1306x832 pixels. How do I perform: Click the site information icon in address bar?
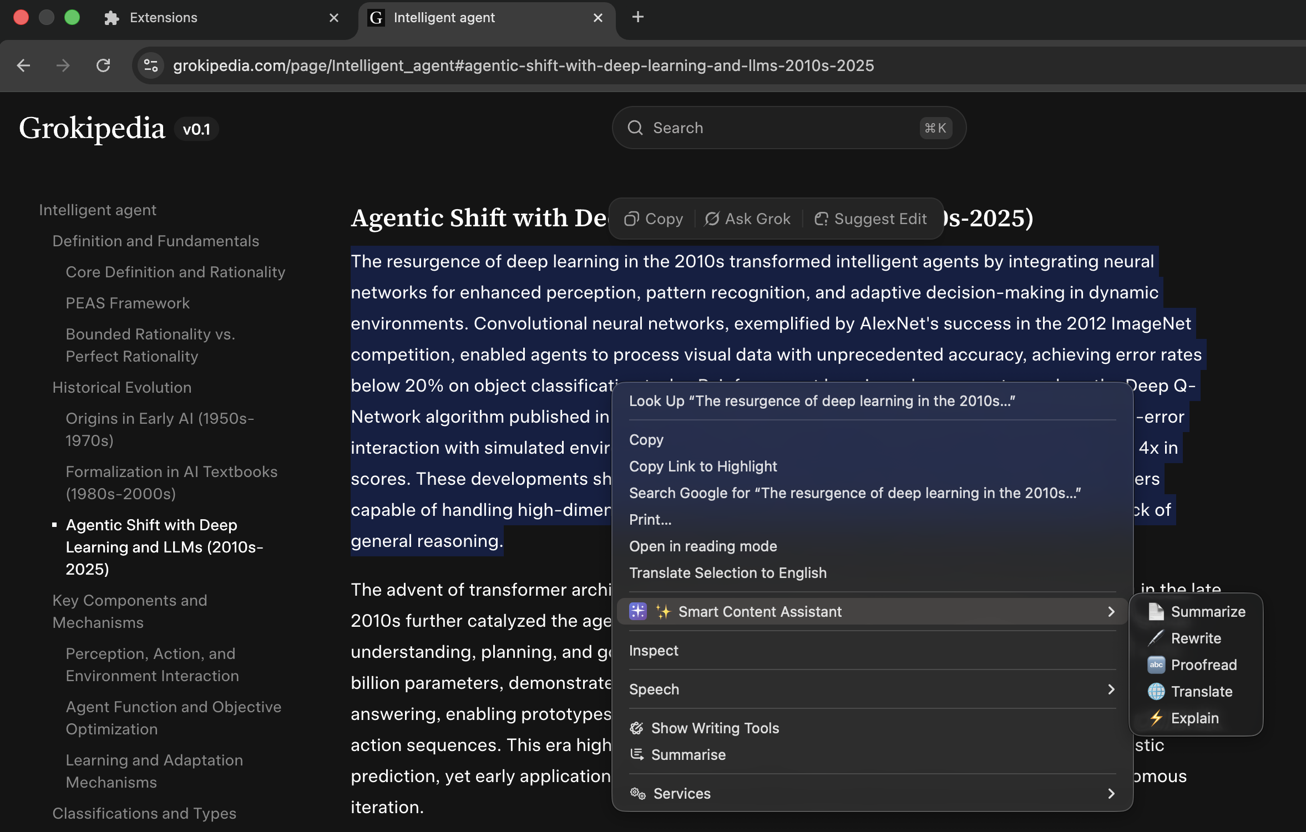pos(151,65)
